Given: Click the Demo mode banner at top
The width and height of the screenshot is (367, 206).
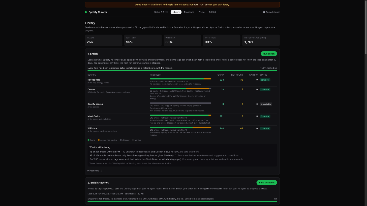Looking at the screenshot, I should pyautogui.click(x=182, y=5).
